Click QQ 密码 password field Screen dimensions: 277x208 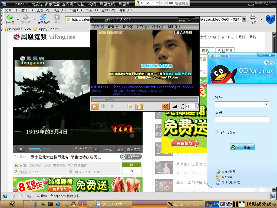tap(242, 119)
